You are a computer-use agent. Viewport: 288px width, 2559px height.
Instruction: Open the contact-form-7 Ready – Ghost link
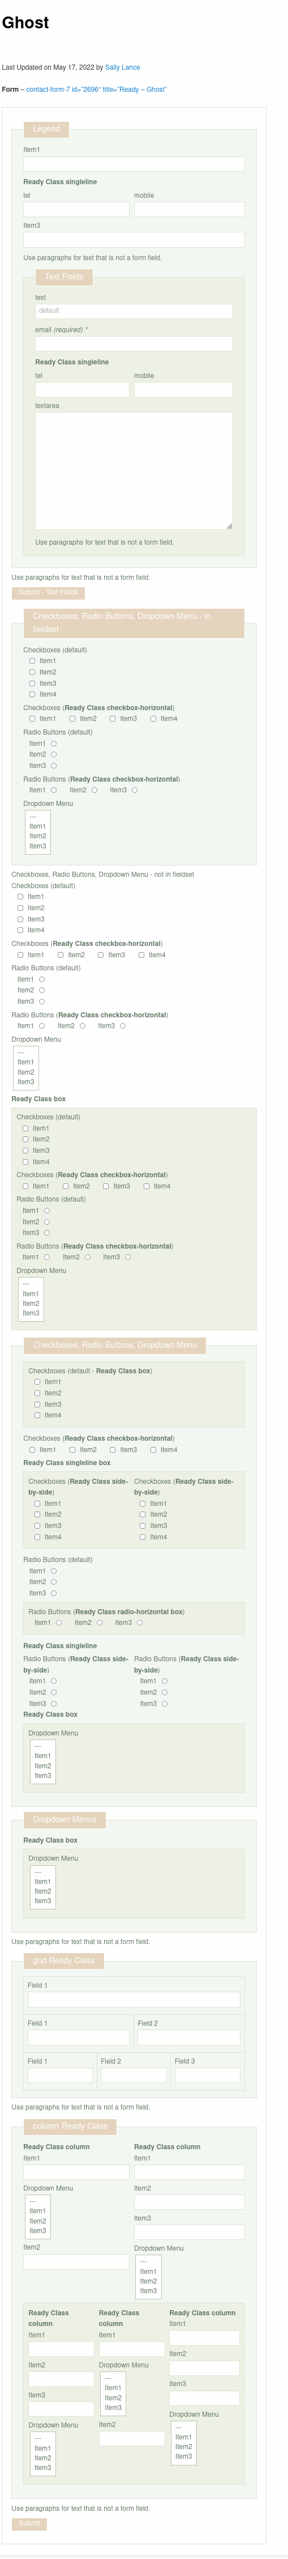[96, 90]
